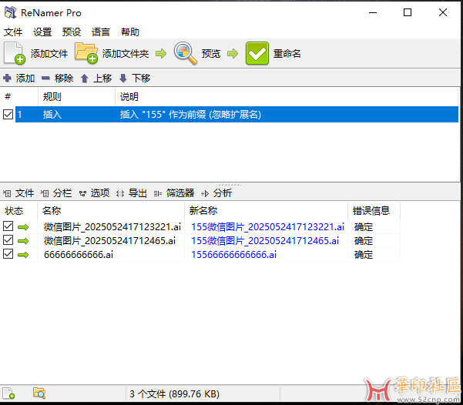Click the 上移 move up button text
This screenshot has height=405, width=463.
point(102,79)
